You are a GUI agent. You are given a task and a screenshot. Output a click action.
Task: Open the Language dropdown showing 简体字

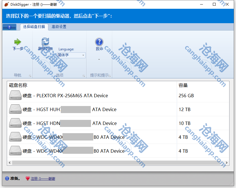[x=71, y=55]
